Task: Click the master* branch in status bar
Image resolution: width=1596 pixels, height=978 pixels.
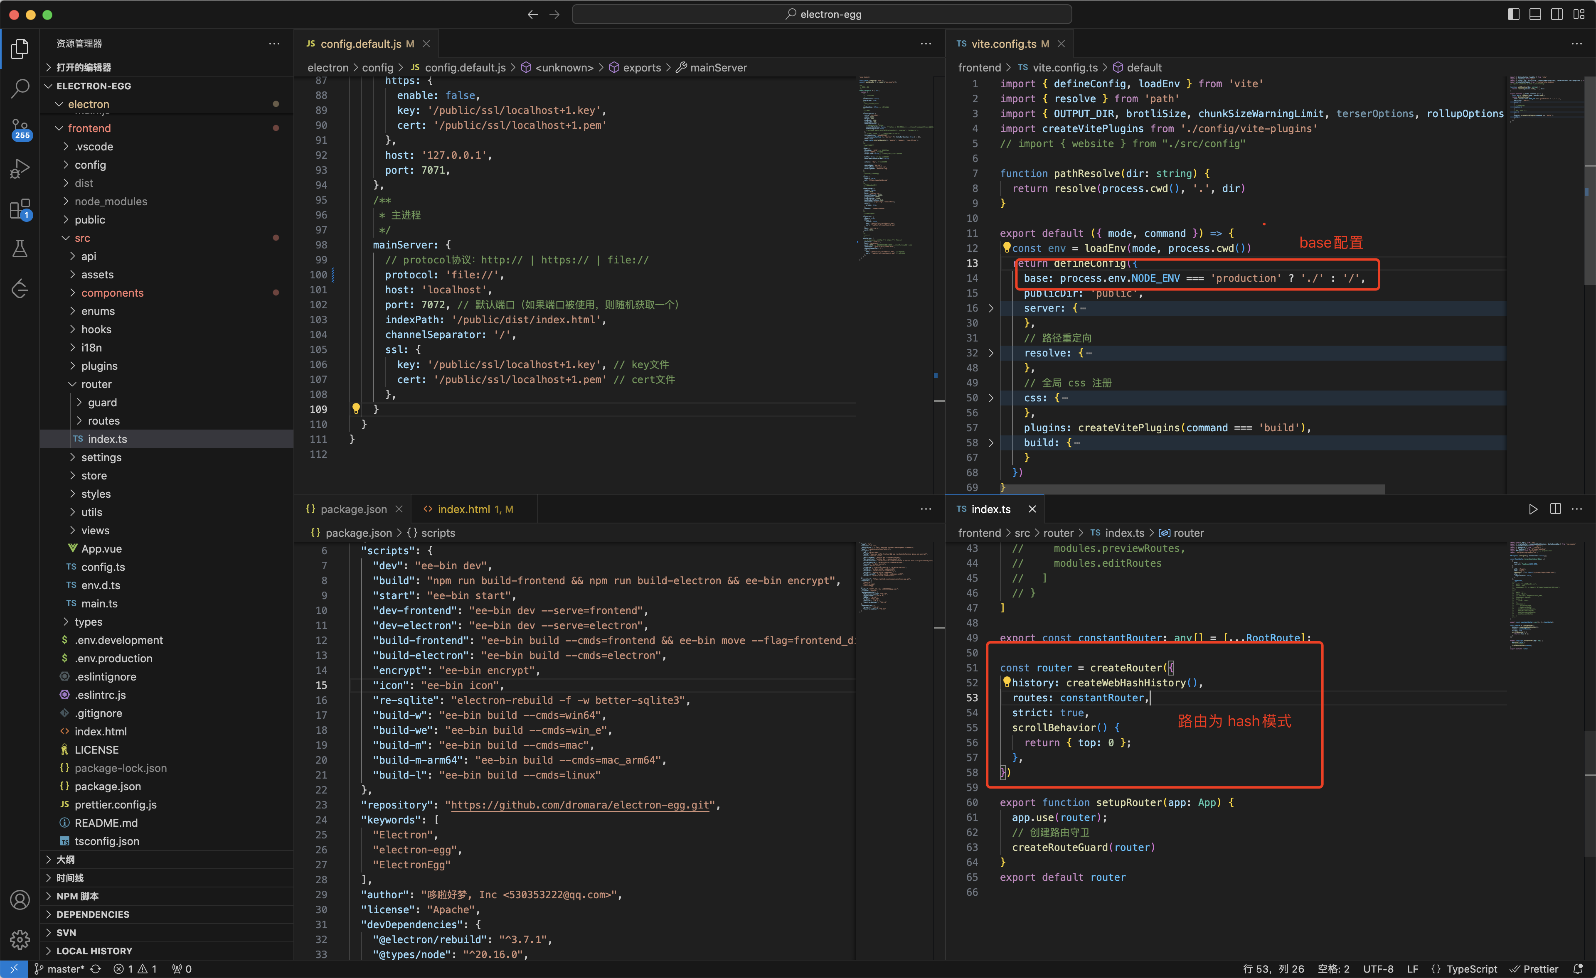Action: pos(59,969)
